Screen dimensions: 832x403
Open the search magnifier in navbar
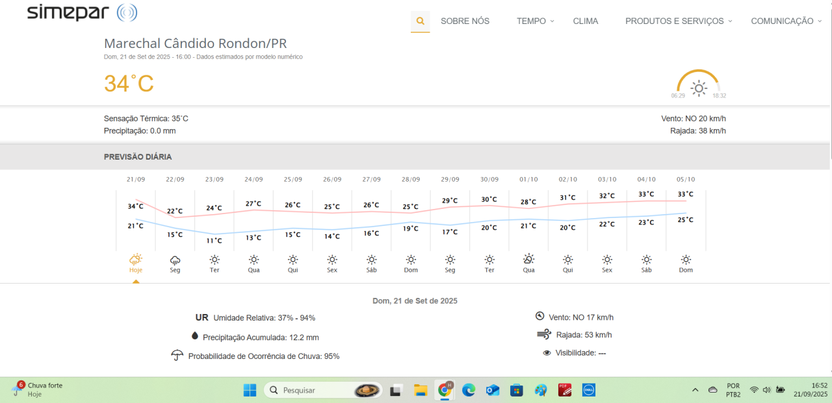[420, 21]
